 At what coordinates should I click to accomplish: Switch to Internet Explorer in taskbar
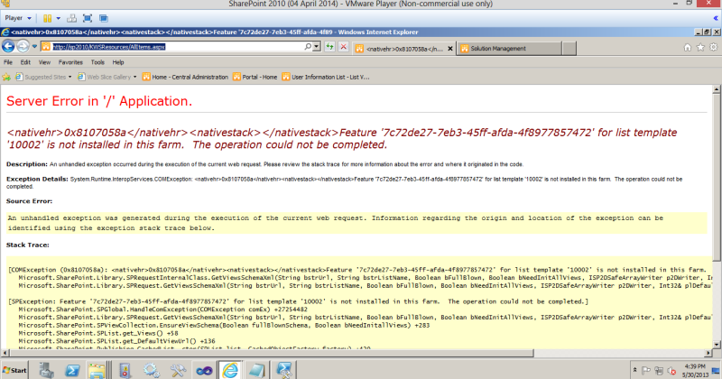pos(230,370)
